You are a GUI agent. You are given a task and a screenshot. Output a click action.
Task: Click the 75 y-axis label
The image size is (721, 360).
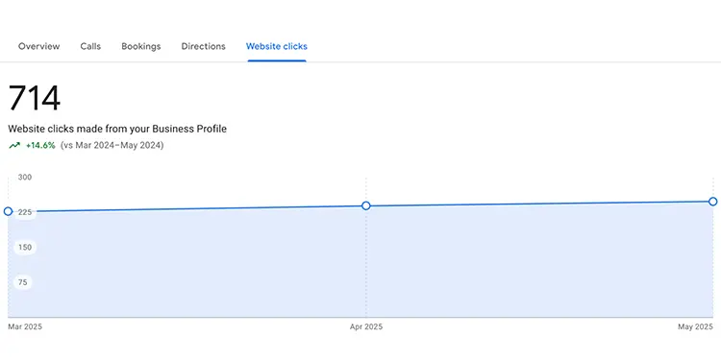(23, 282)
